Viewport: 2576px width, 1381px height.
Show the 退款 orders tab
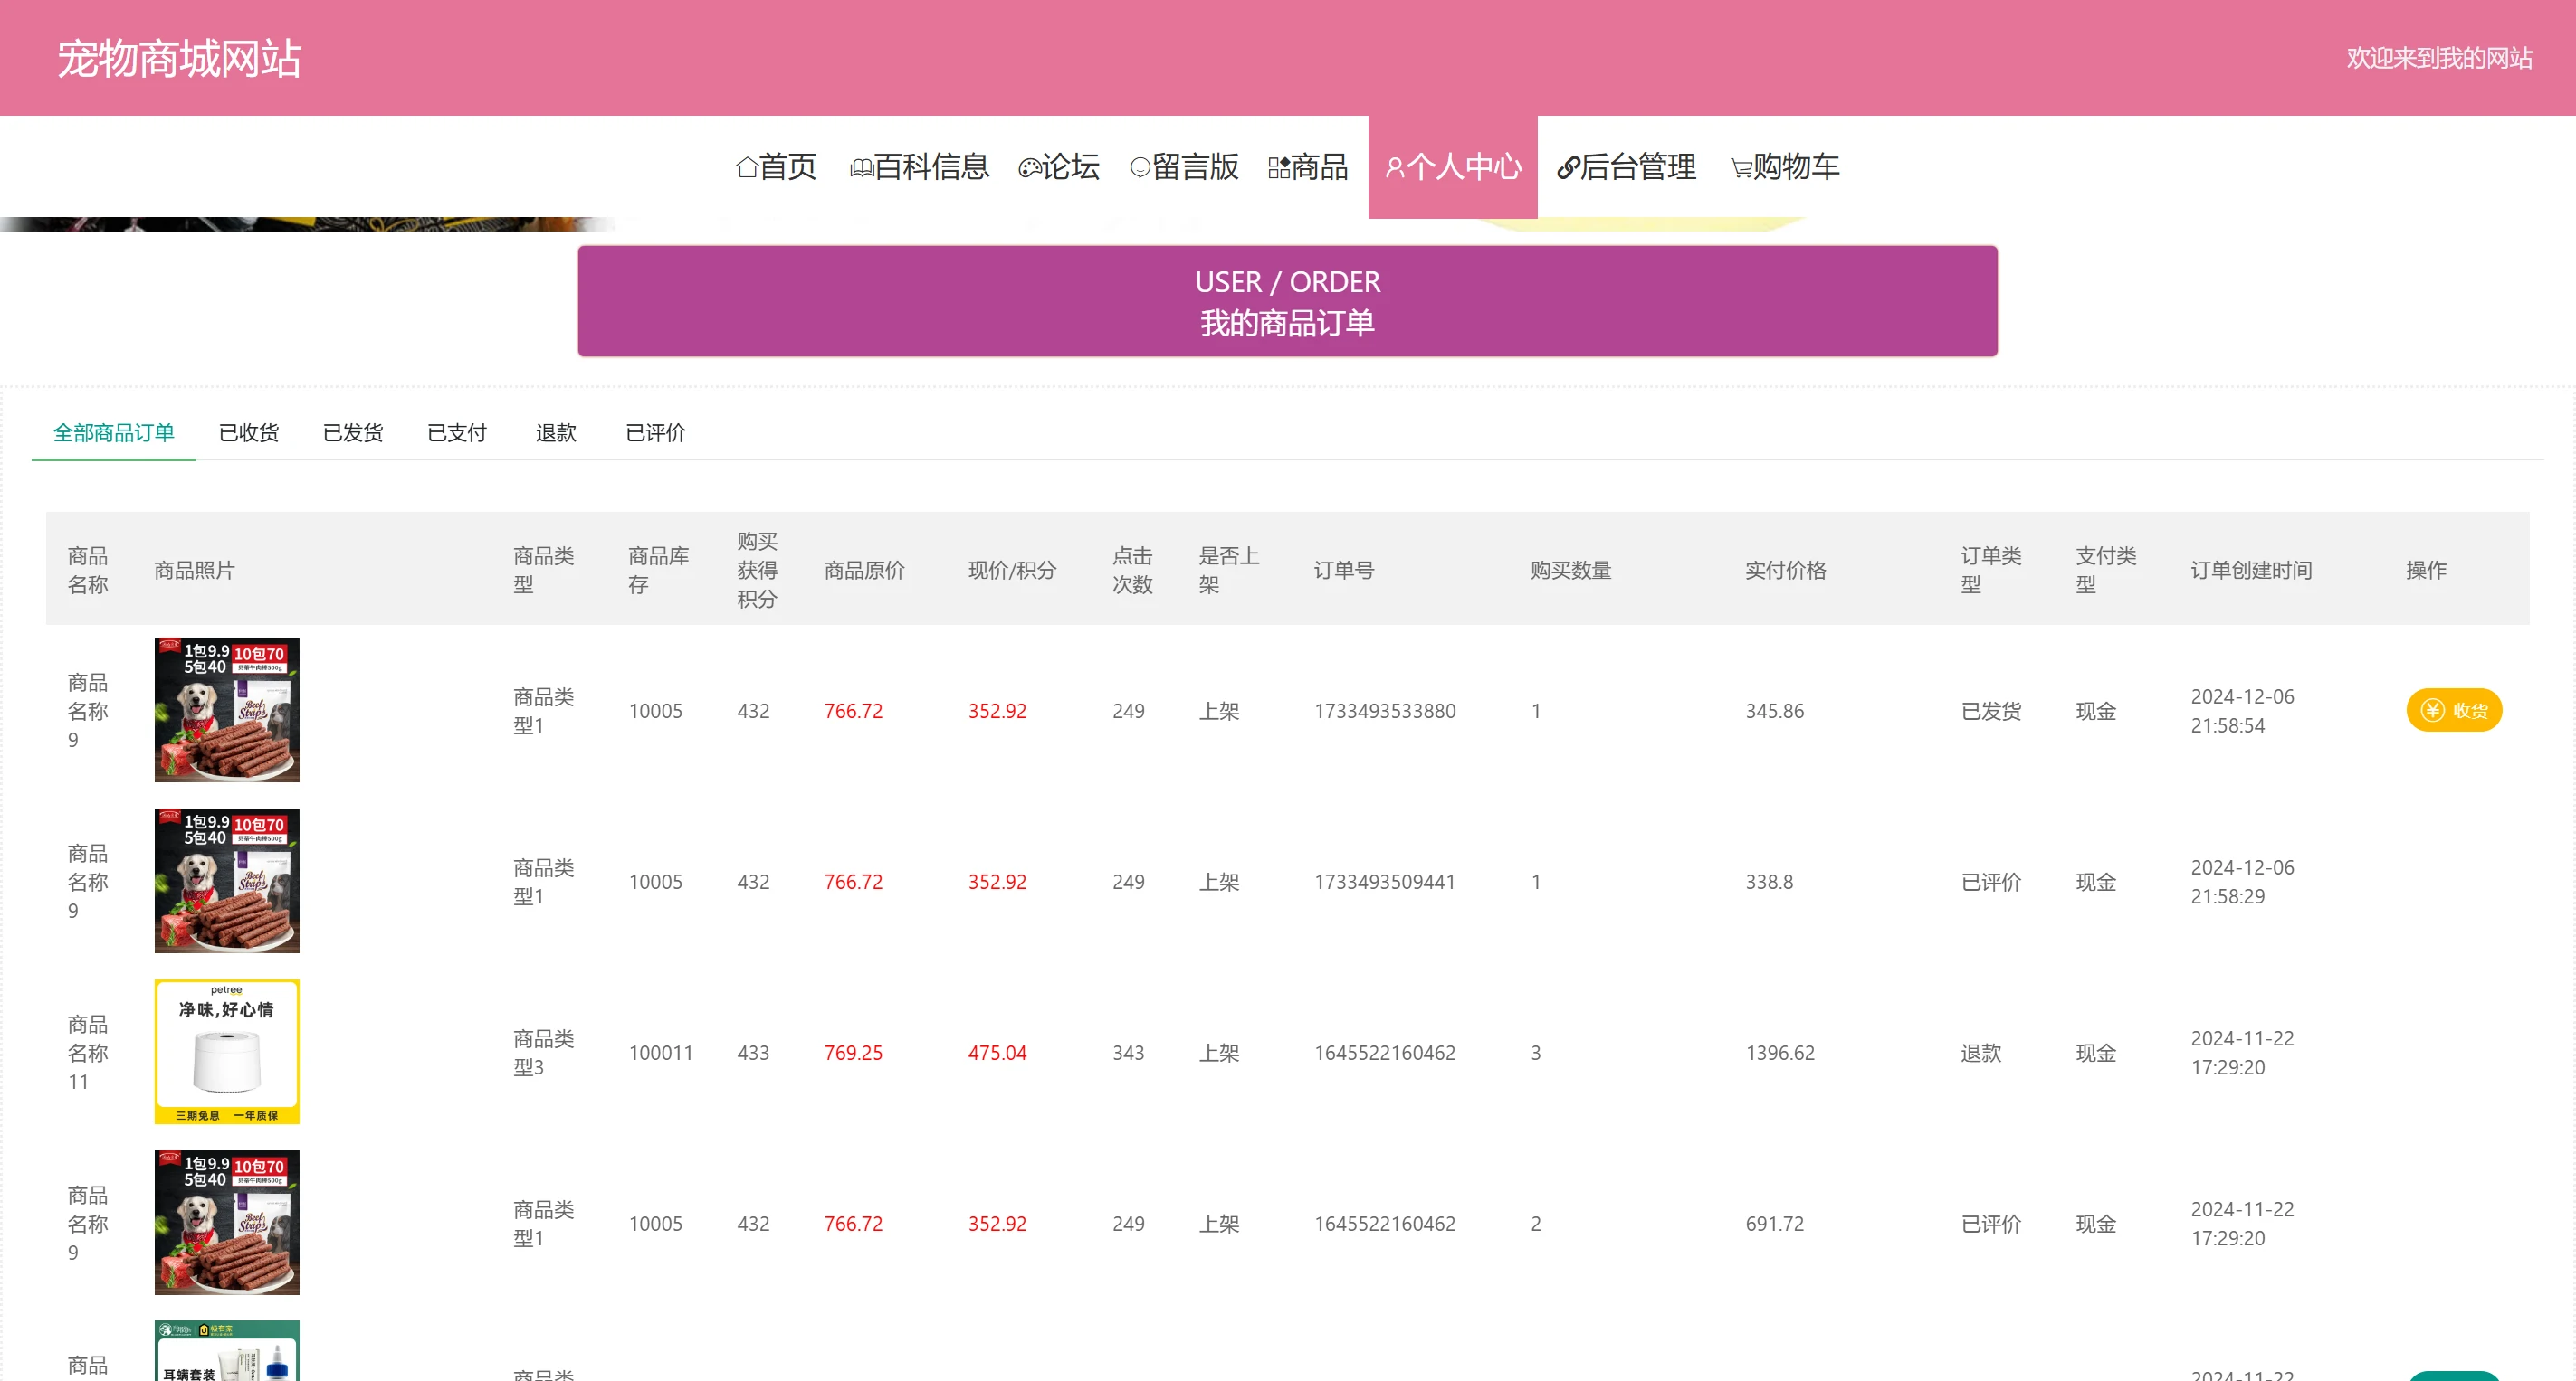556,432
